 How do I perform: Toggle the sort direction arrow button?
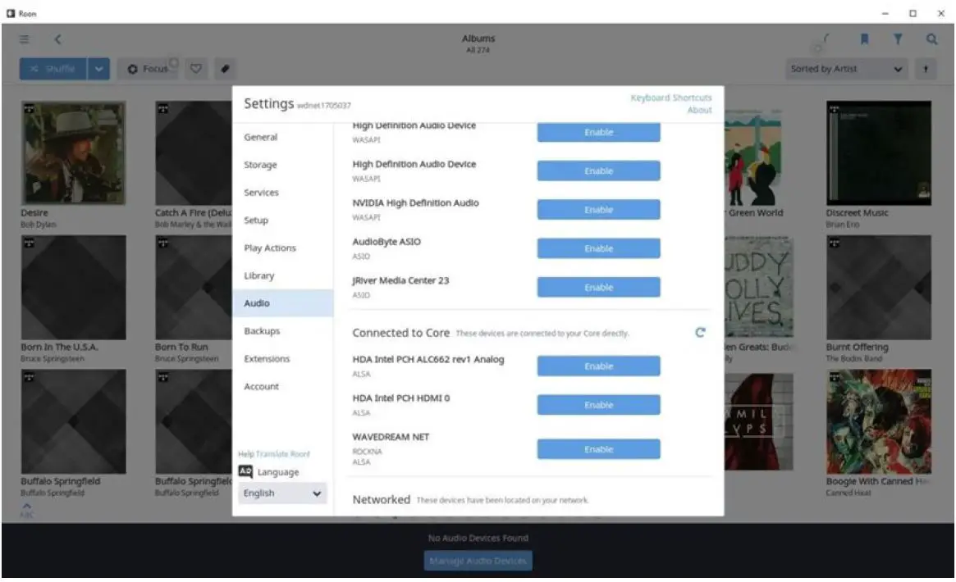point(926,69)
